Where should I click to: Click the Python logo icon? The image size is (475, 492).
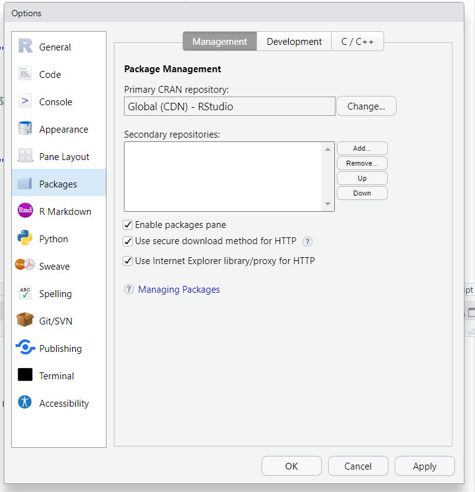[25, 237]
